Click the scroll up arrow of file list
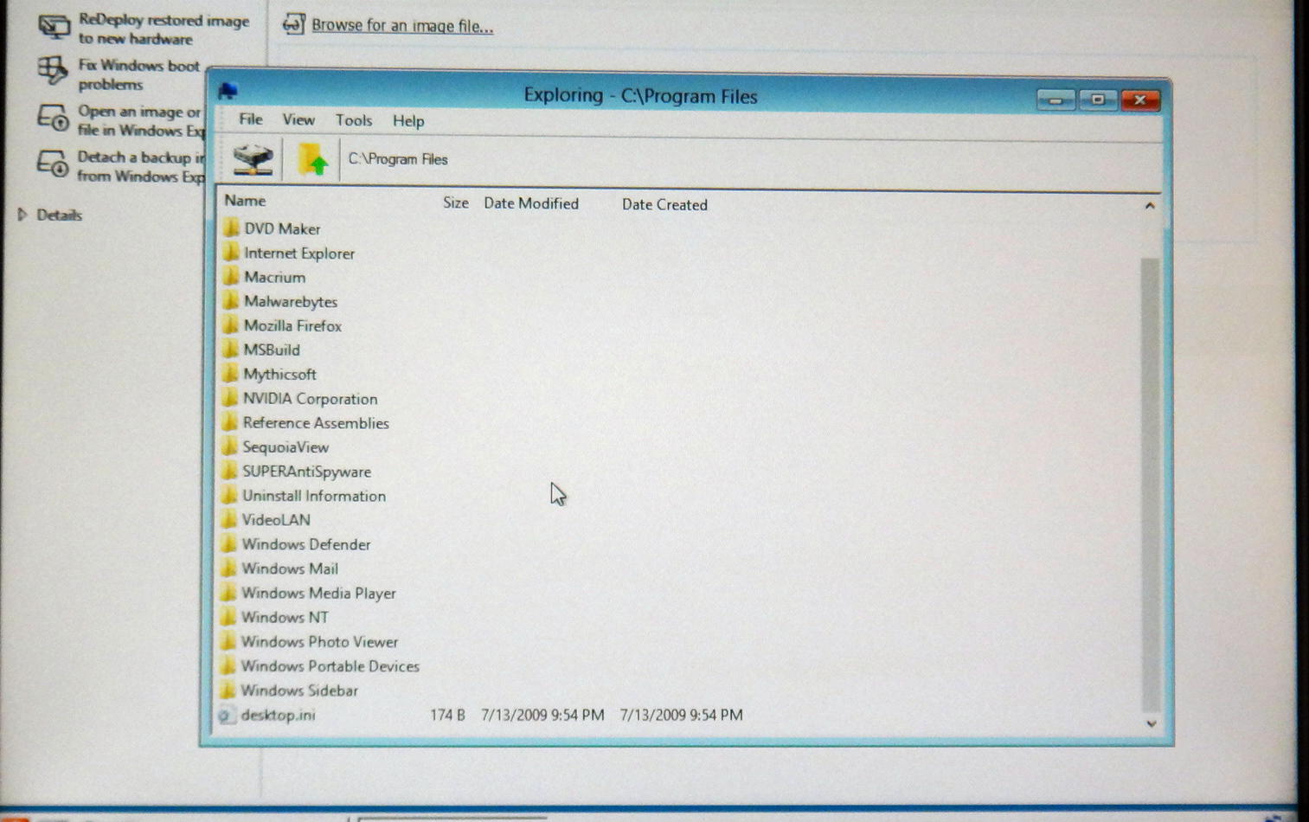Screen dimensions: 1309x822 point(1150,206)
